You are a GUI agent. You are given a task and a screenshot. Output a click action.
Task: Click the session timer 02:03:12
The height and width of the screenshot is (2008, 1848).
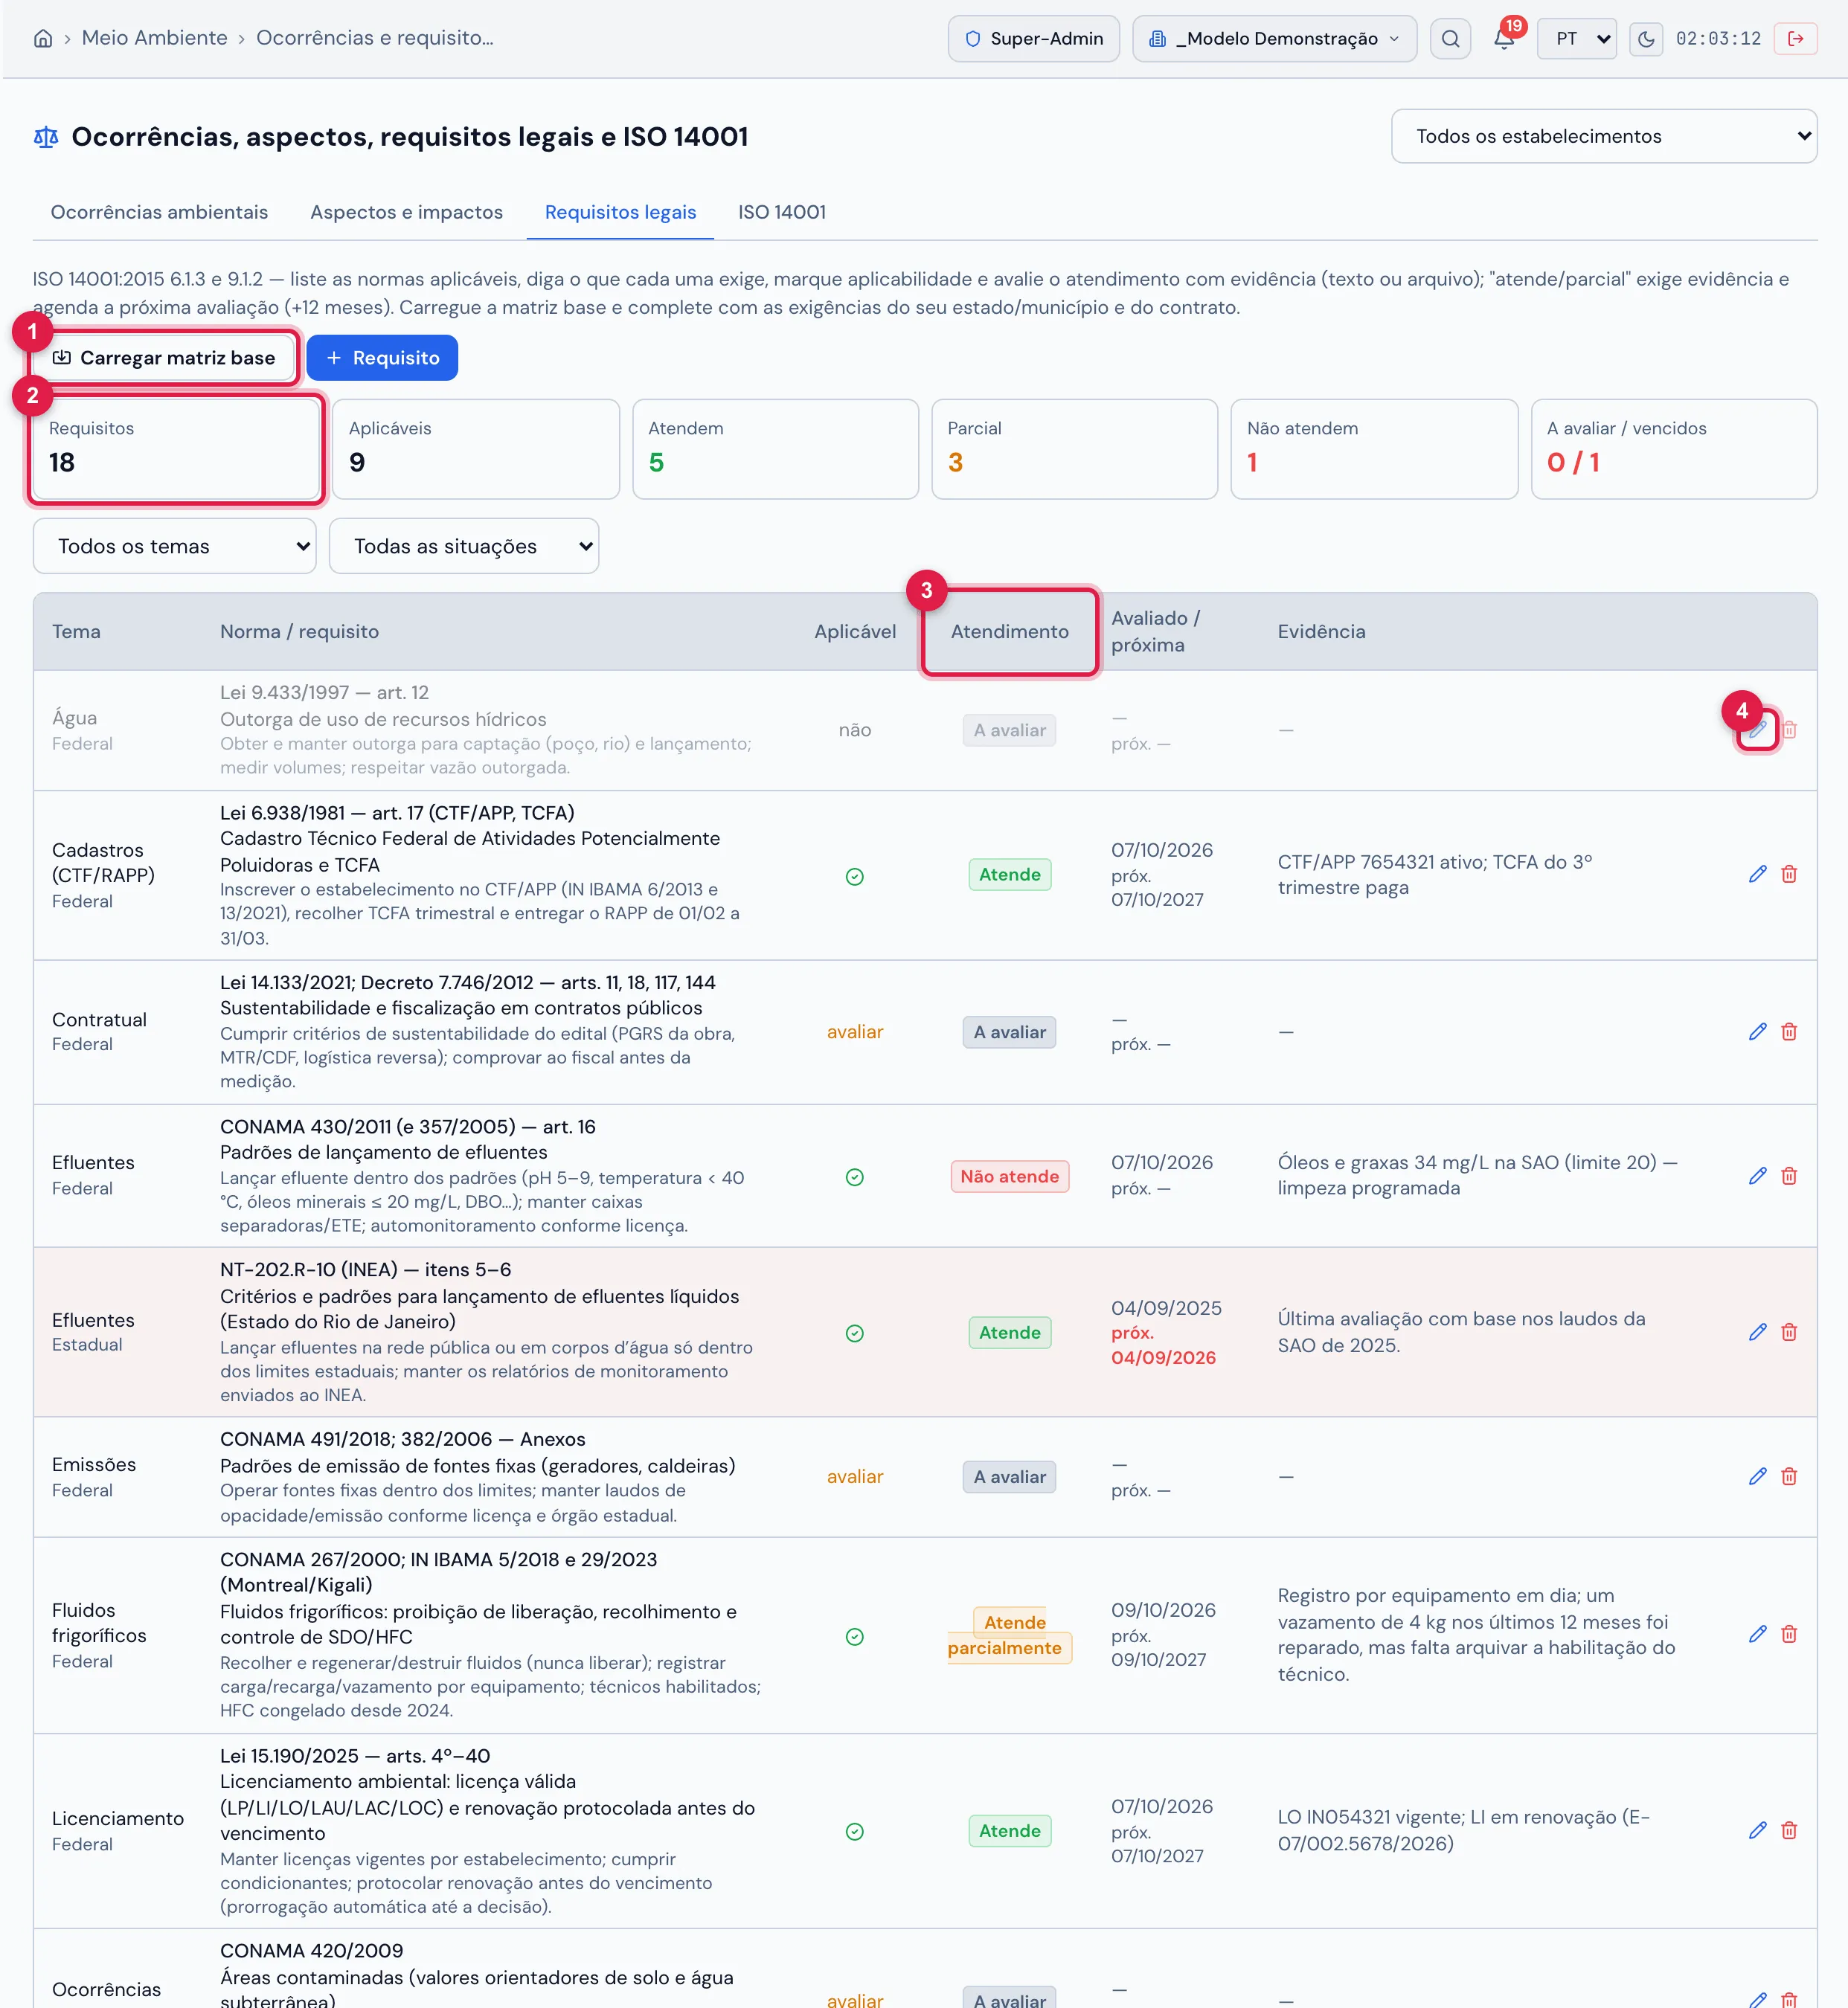pos(1718,38)
